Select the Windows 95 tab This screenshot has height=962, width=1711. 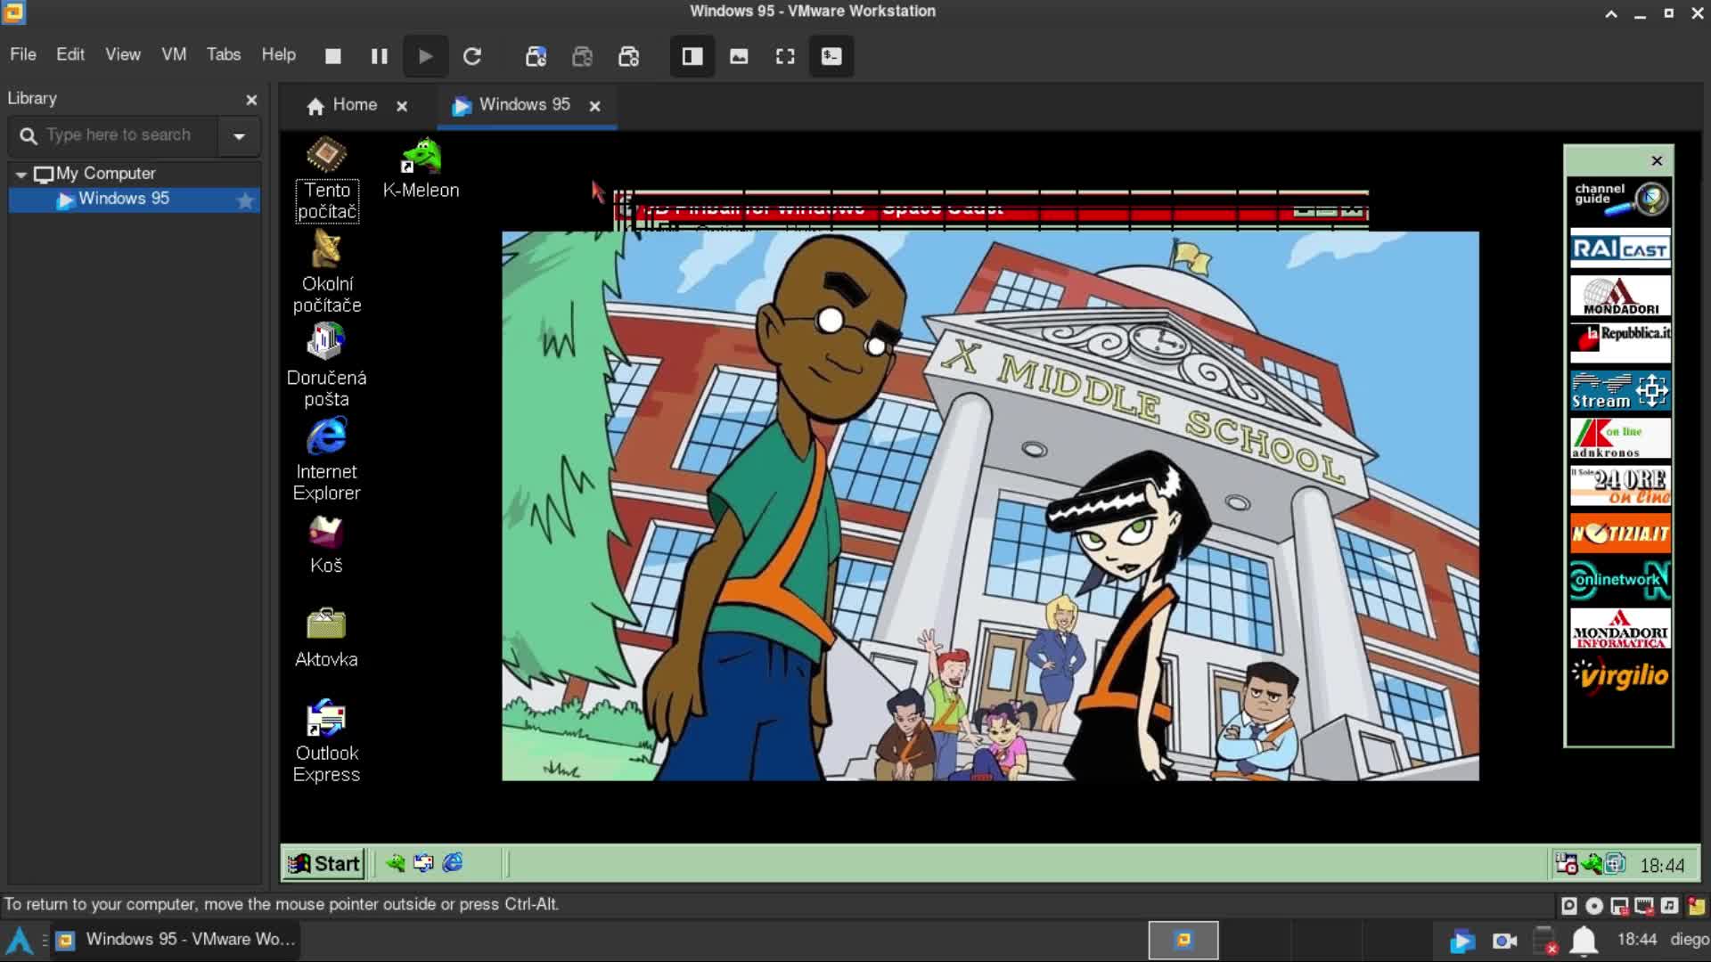coord(525,104)
